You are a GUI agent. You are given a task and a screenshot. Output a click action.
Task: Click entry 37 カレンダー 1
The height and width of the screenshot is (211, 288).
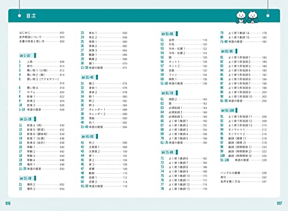click(104, 110)
